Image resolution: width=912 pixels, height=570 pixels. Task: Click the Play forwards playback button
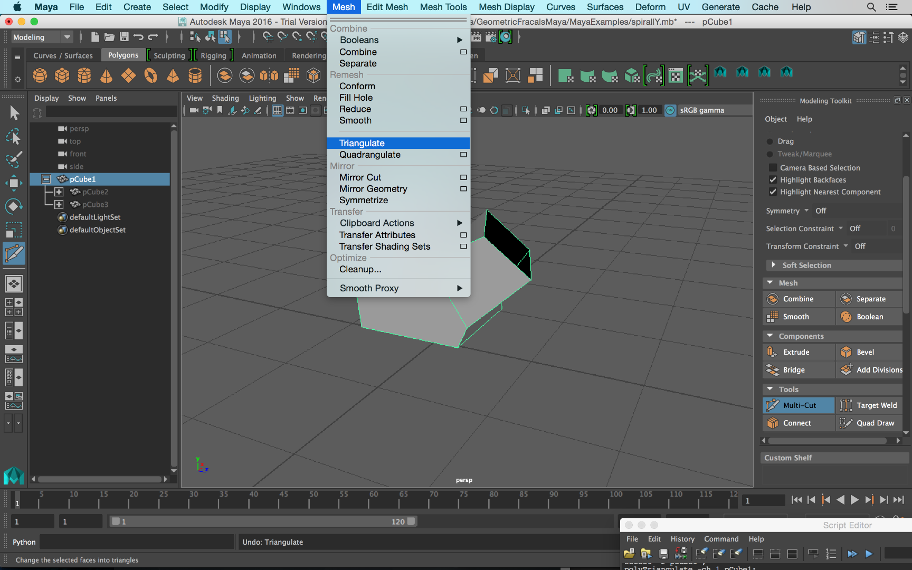[x=854, y=500]
